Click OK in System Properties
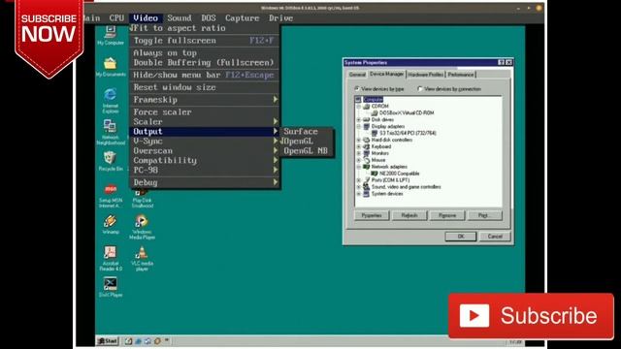This screenshot has height=349, width=621. point(461,237)
